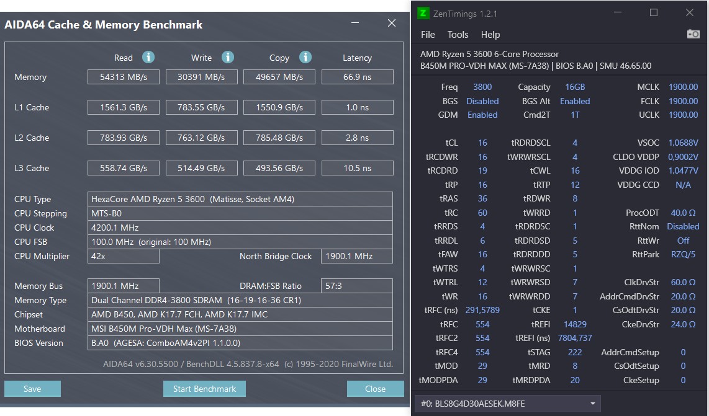Click Memory Read value 54313 MB/s
Viewport: 709px width, 416px height.
pos(124,77)
